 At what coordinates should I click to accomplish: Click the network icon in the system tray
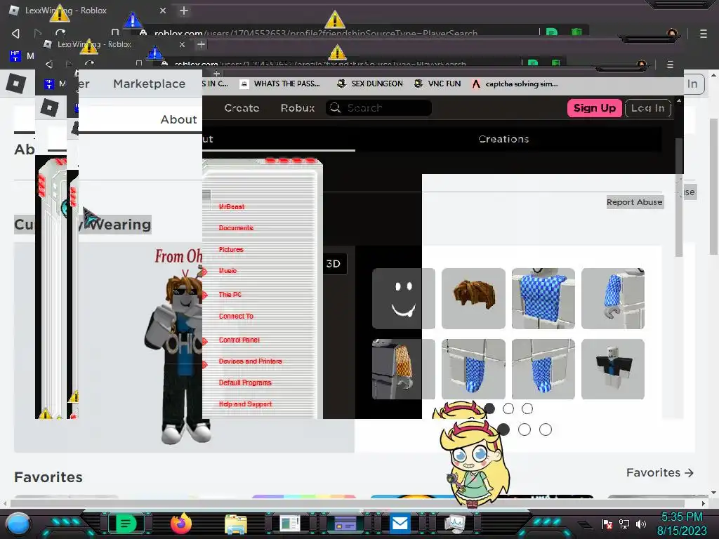(x=624, y=524)
